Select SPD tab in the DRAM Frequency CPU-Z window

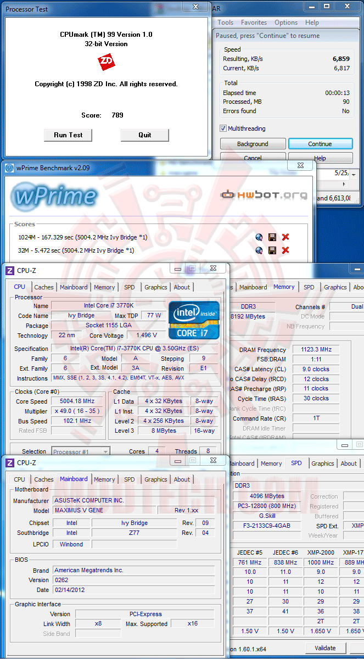[309, 287]
